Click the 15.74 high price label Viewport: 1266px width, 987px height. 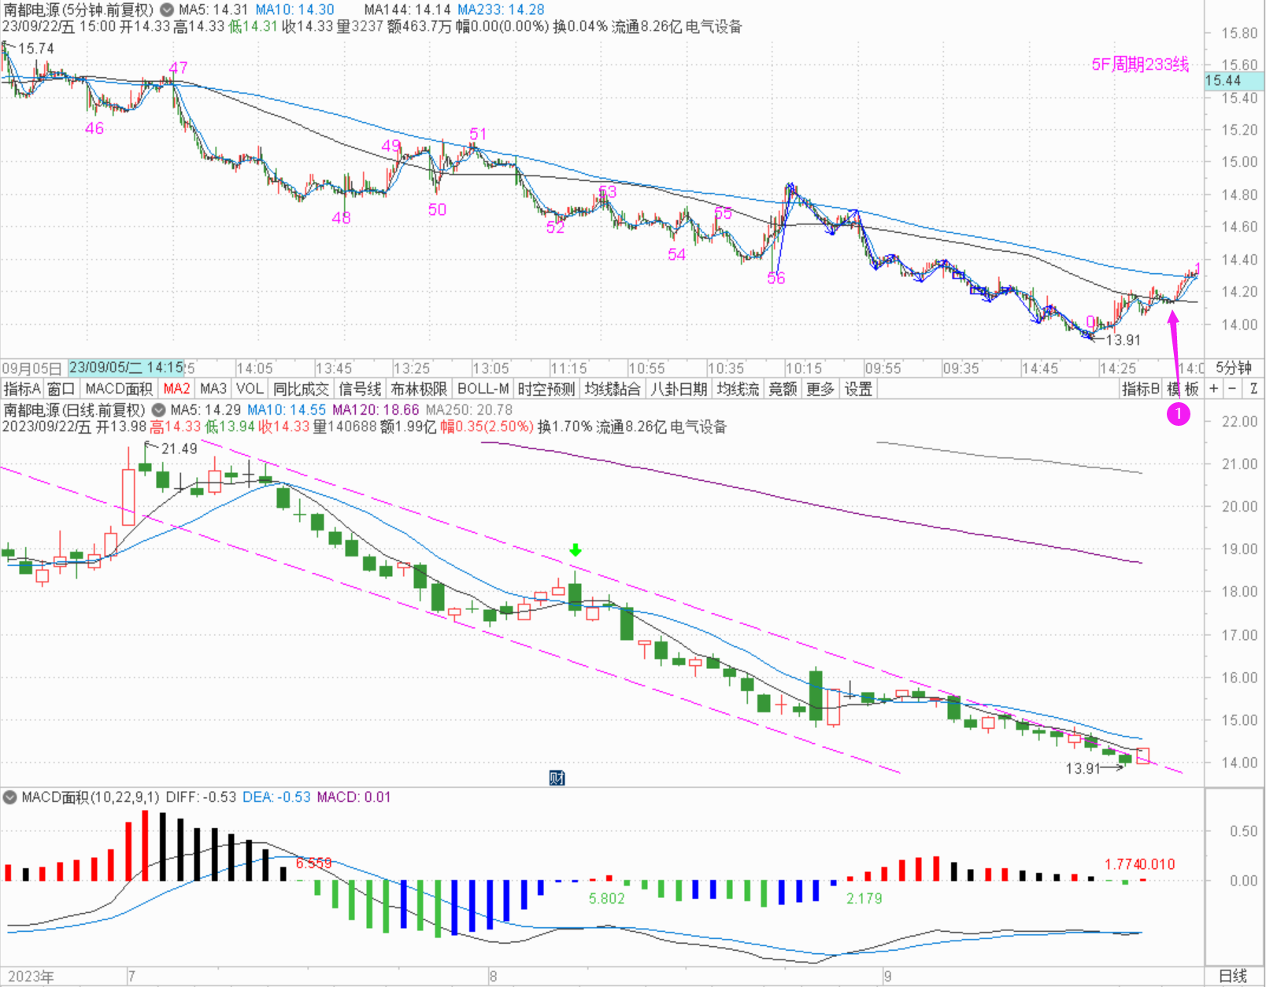(36, 49)
